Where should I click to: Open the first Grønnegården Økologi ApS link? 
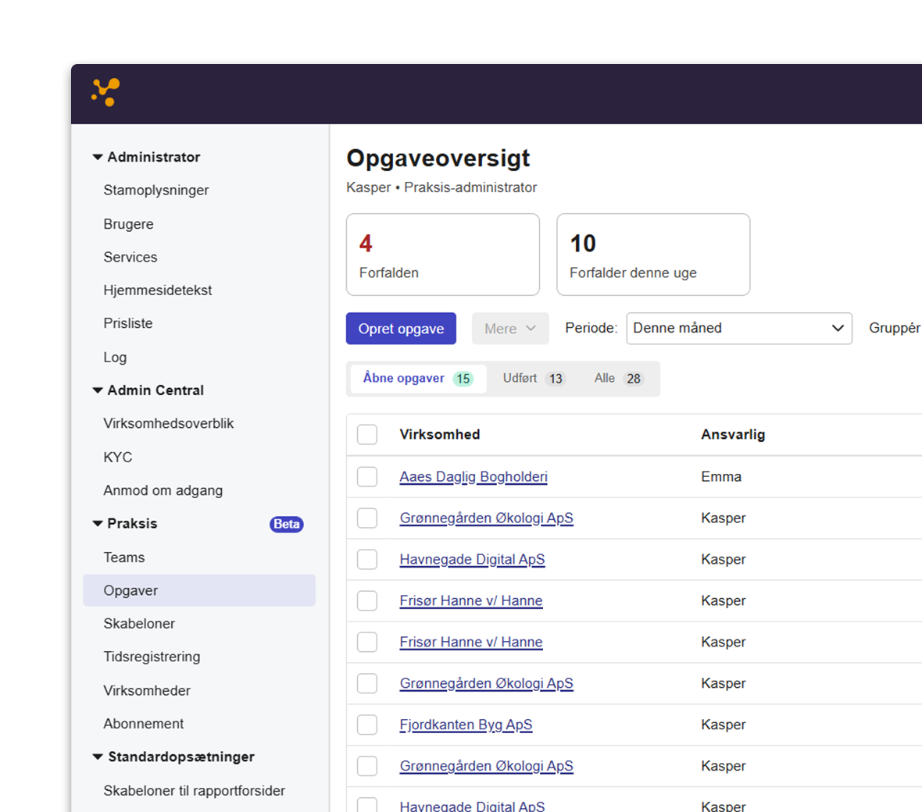[486, 518]
